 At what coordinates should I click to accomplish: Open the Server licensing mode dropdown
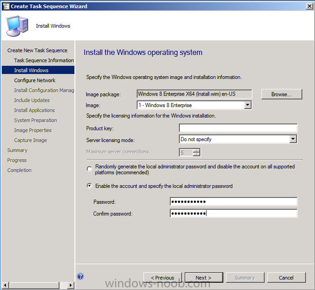click(293, 139)
